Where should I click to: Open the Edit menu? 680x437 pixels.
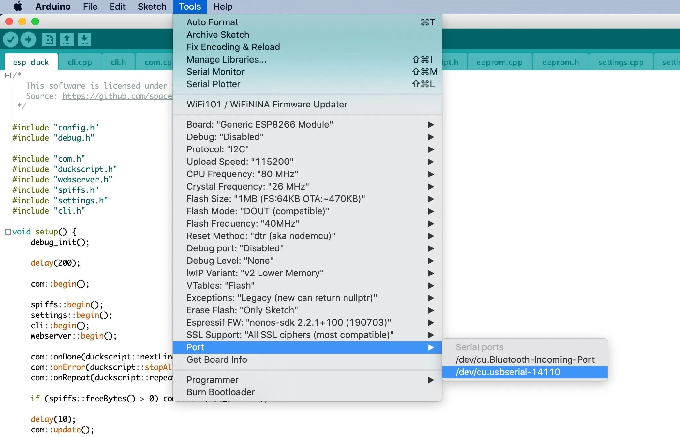pos(117,7)
